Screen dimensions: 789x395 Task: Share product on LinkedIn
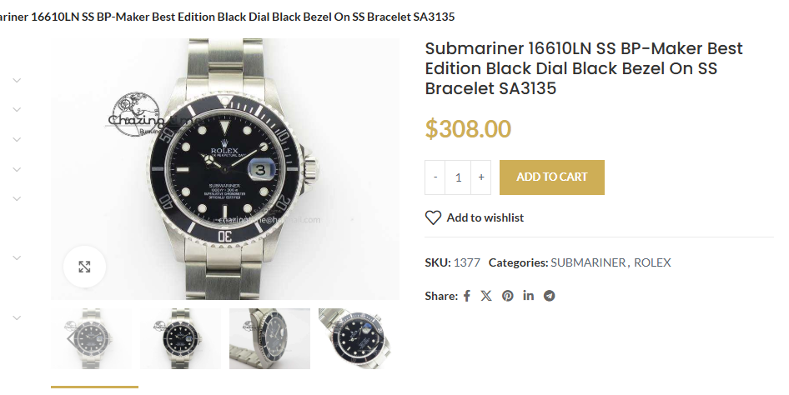(x=529, y=296)
